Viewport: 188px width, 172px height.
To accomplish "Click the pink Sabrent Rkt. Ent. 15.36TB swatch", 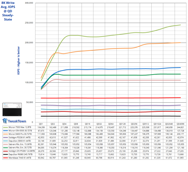I will [5, 144].
